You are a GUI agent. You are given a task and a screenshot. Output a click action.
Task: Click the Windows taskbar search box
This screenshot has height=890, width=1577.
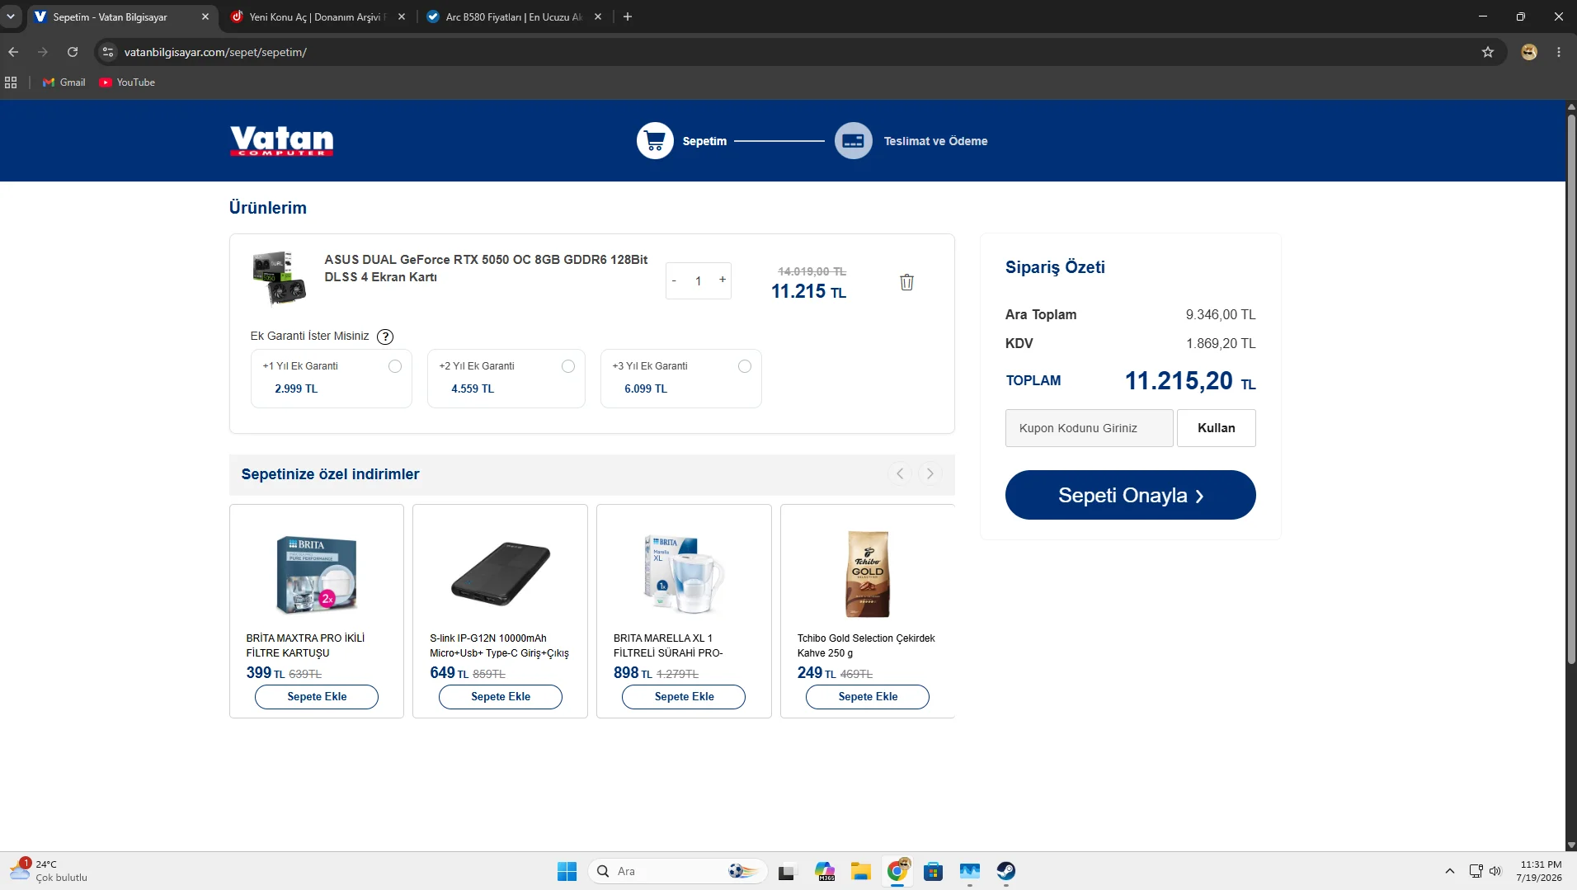click(677, 871)
